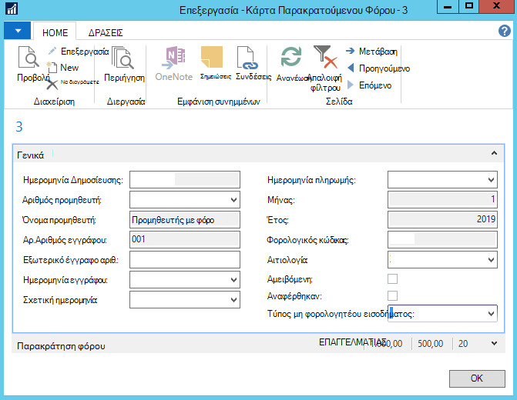Click the Εξωτερικό έγγραφο αριθ. input field
This screenshot has height=400, width=517.
point(185,260)
